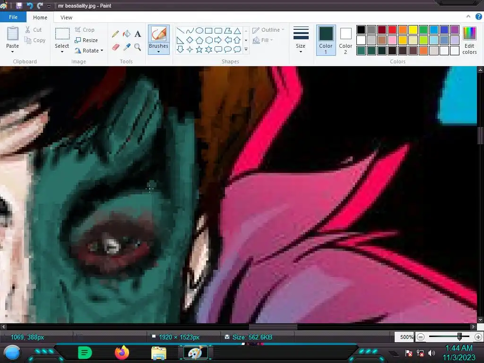The width and height of the screenshot is (484, 363).
Task: Expand the Shapes gallery more arrow
Action: tap(246, 49)
